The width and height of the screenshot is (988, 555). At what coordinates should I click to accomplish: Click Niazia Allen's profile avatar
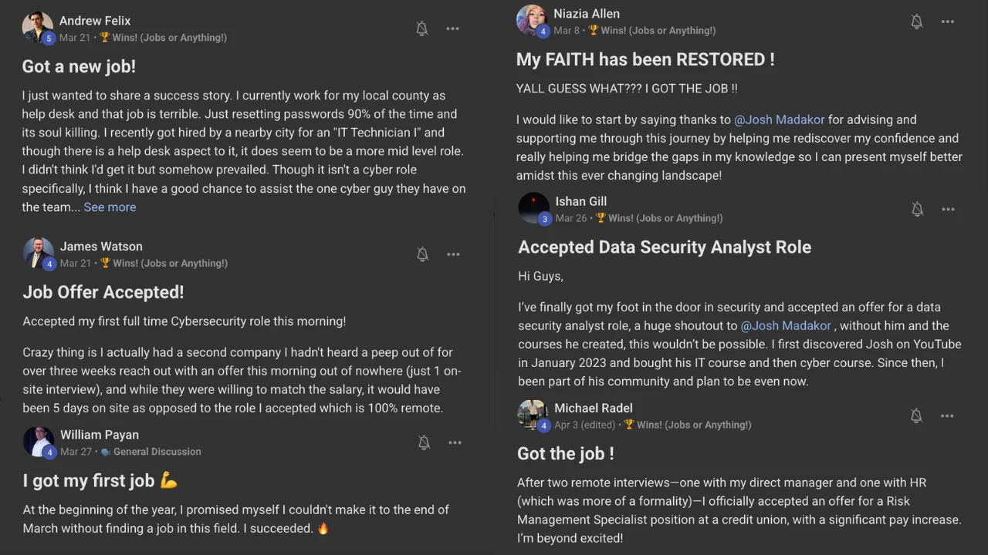pyautogui.click(x=531, y=21)
